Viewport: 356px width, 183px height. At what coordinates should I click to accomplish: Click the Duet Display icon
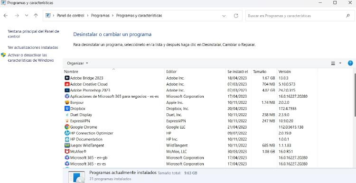(67, 115)
